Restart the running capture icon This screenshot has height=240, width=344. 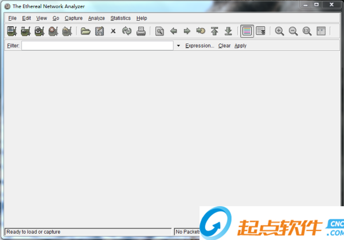67,31
